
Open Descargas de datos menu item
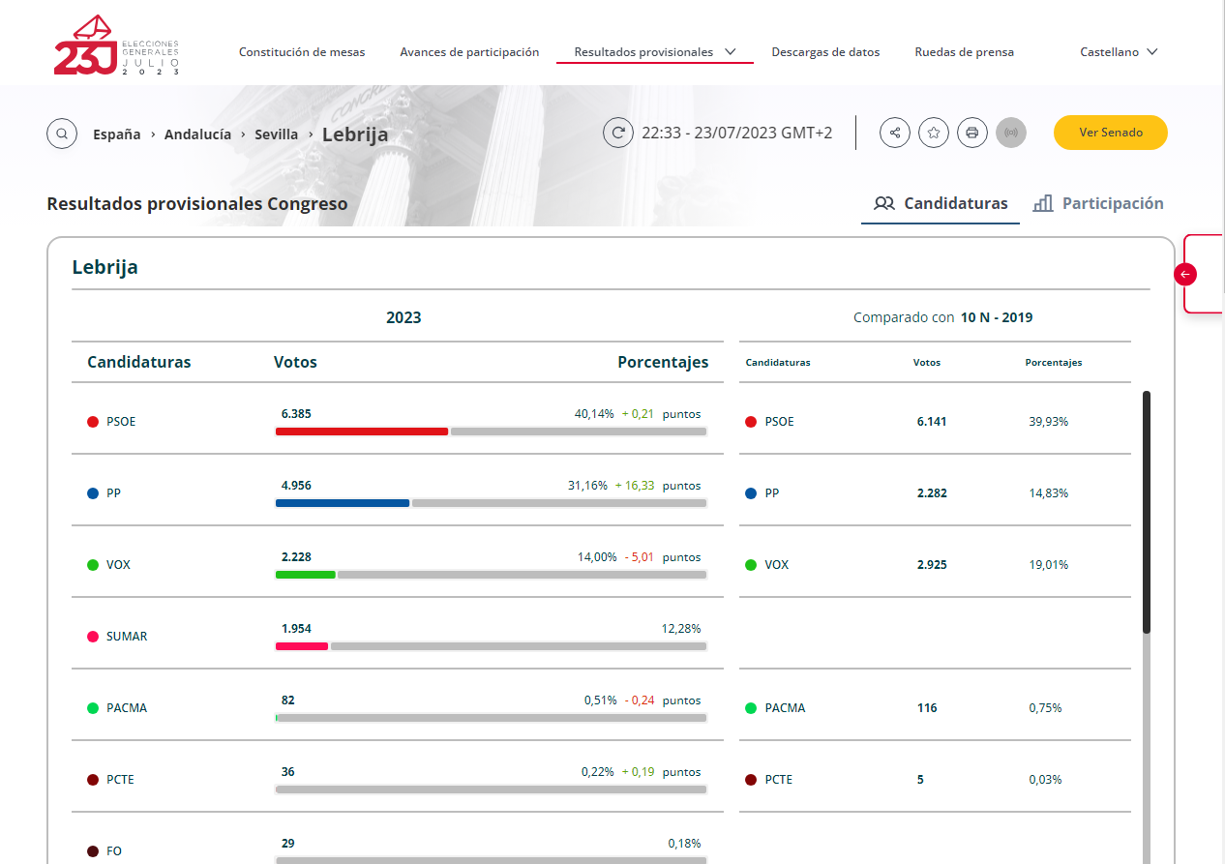[x=825, y=52]
